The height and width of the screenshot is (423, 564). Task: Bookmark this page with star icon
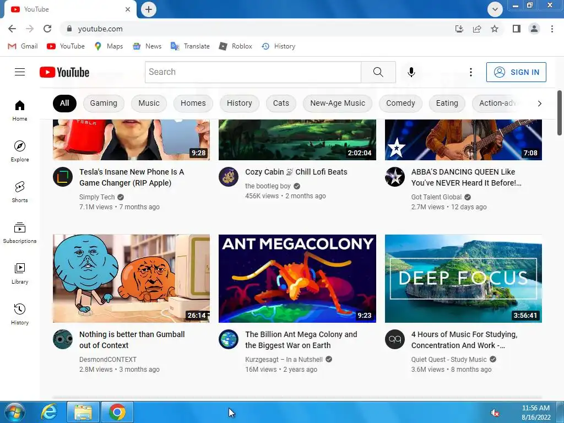click(495, 29)
